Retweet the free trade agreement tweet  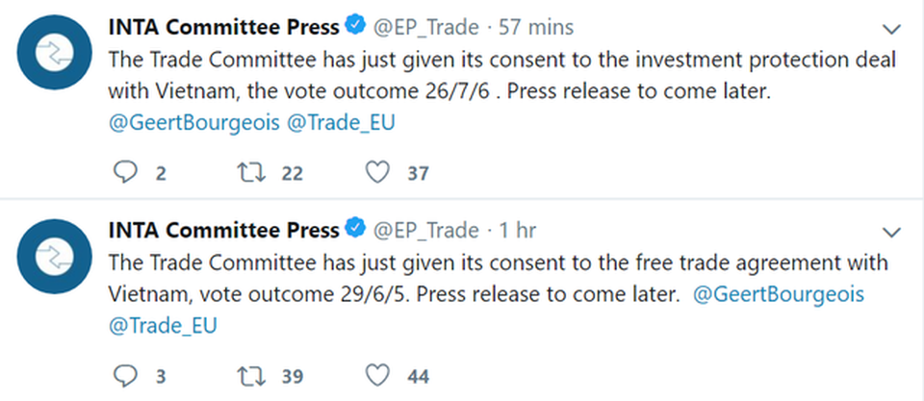pos(250,375)
